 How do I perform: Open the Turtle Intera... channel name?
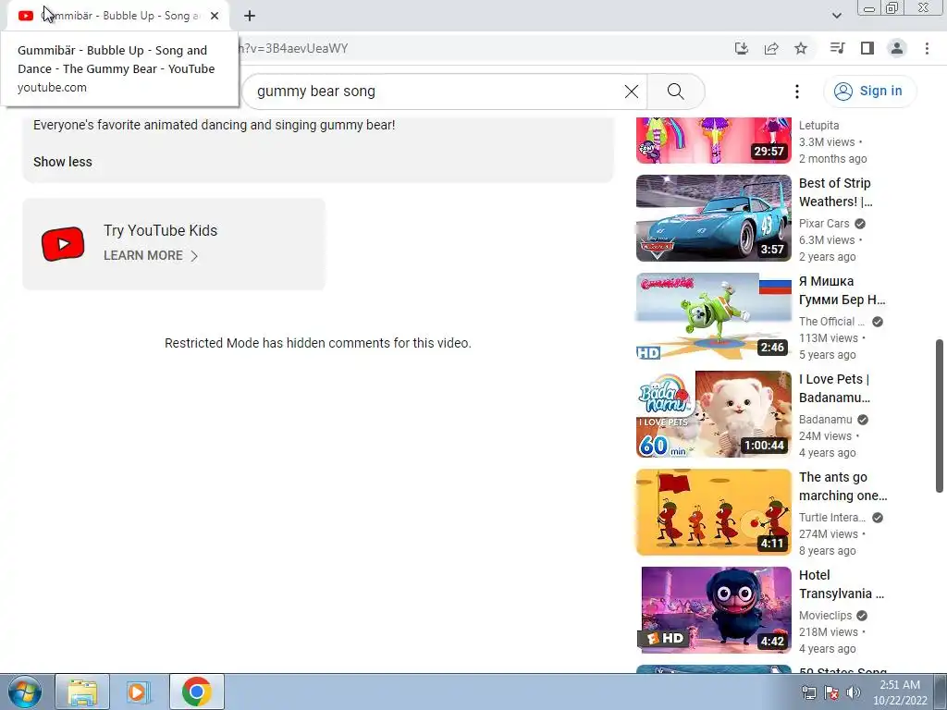[x=832, y=518]
